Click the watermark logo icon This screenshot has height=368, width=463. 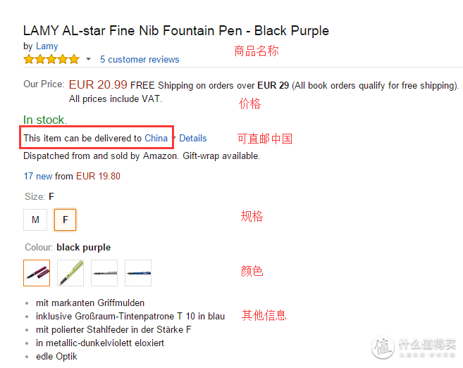click(383, 347)
